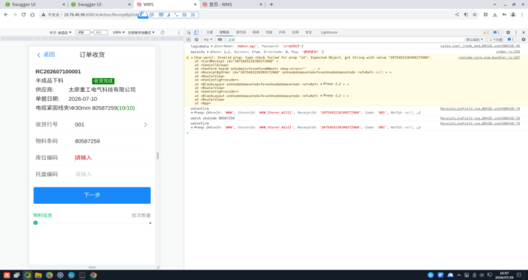Open file manager from taskbar

coord(38,275)
